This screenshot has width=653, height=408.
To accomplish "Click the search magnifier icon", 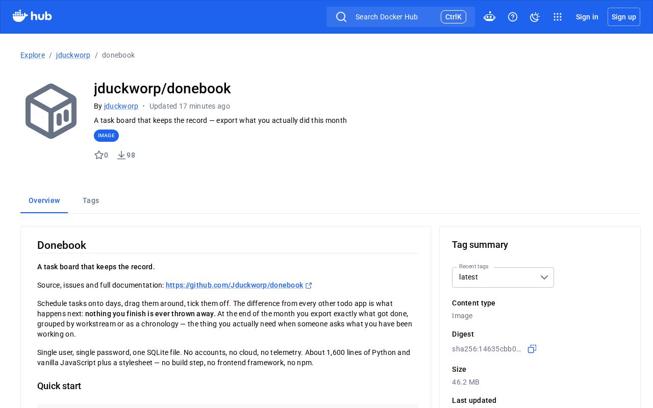I will (341, 17).
